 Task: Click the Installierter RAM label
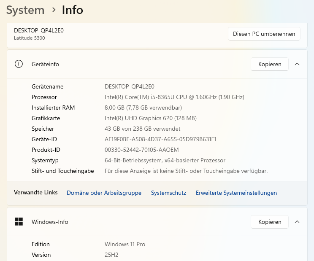pyautogui.click(x=53, y=108)
